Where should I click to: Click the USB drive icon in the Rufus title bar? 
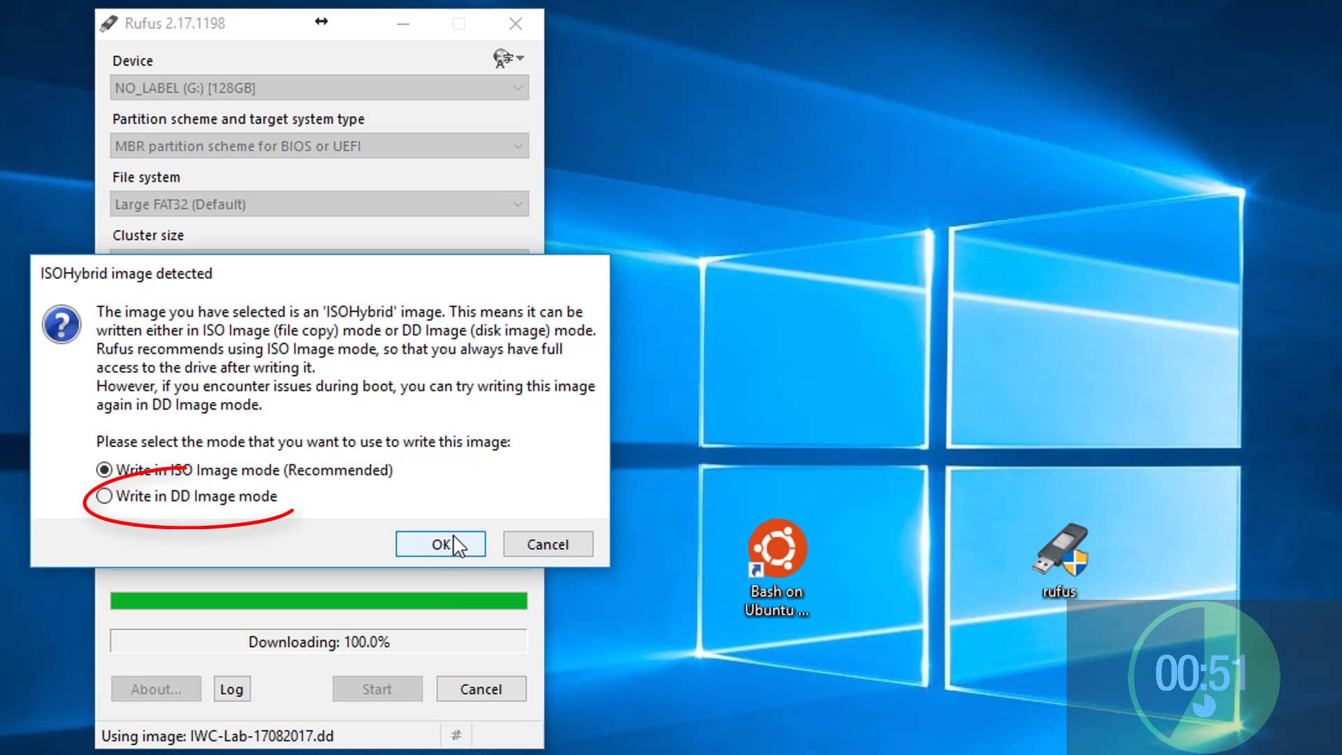(x=109, y=22)
